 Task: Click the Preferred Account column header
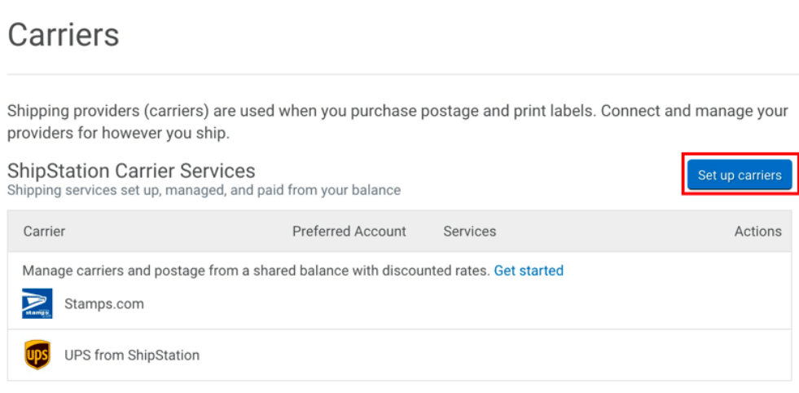[x=349, y=232]
